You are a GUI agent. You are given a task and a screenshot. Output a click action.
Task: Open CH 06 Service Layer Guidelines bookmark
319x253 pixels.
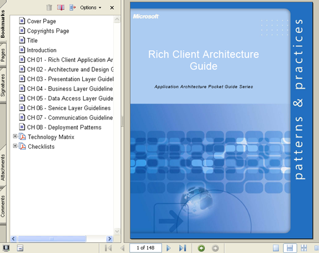click(69, 108)
